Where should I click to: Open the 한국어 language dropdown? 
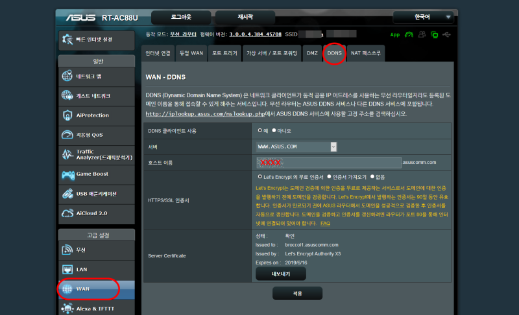pyautogui.click(x=423, y=17)
